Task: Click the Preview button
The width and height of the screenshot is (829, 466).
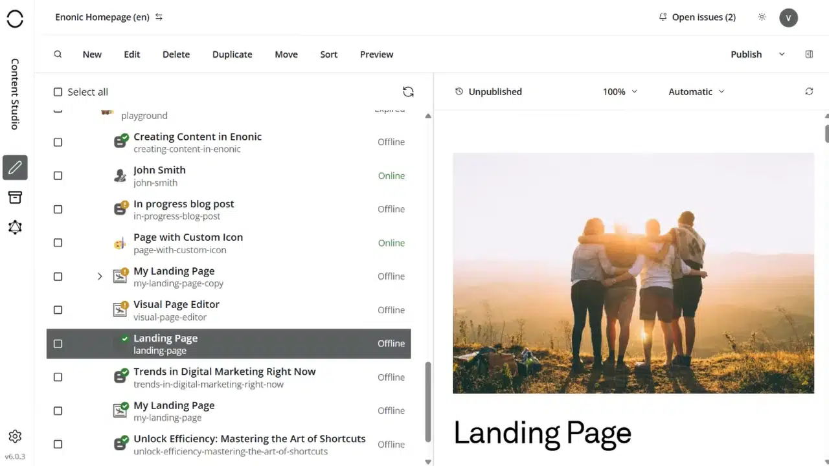Action: 376,54
